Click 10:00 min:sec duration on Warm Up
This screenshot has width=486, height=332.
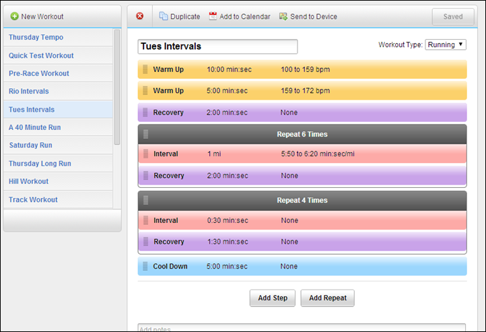coord(229,69)
